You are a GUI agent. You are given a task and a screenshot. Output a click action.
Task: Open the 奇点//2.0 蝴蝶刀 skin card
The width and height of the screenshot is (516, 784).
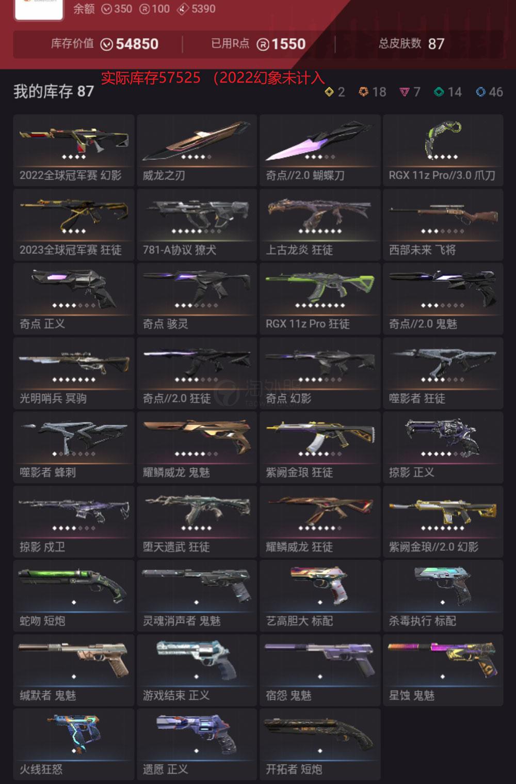pos(320,150)
